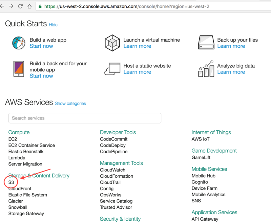Open Trusted Advisor
Image resolution: width=271 pixels, height=222 pixels.
click(x=116, y=207)
